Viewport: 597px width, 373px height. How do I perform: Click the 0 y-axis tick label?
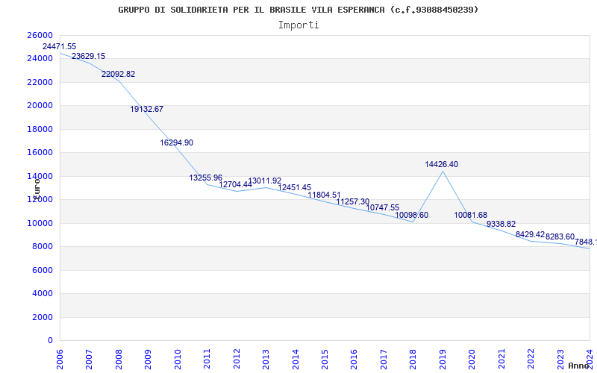[x=50, y=341]
